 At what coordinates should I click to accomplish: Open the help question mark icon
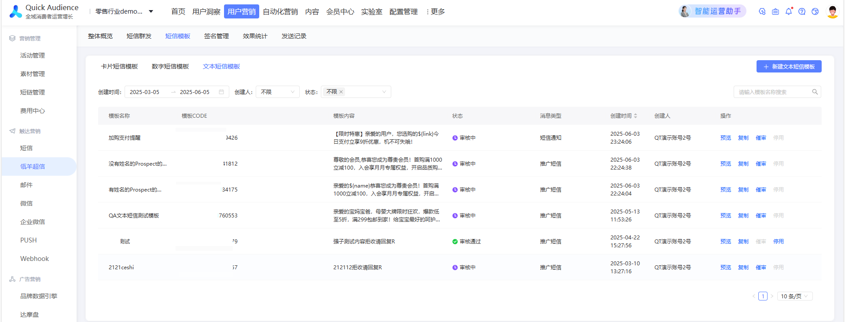coord(802,11)
